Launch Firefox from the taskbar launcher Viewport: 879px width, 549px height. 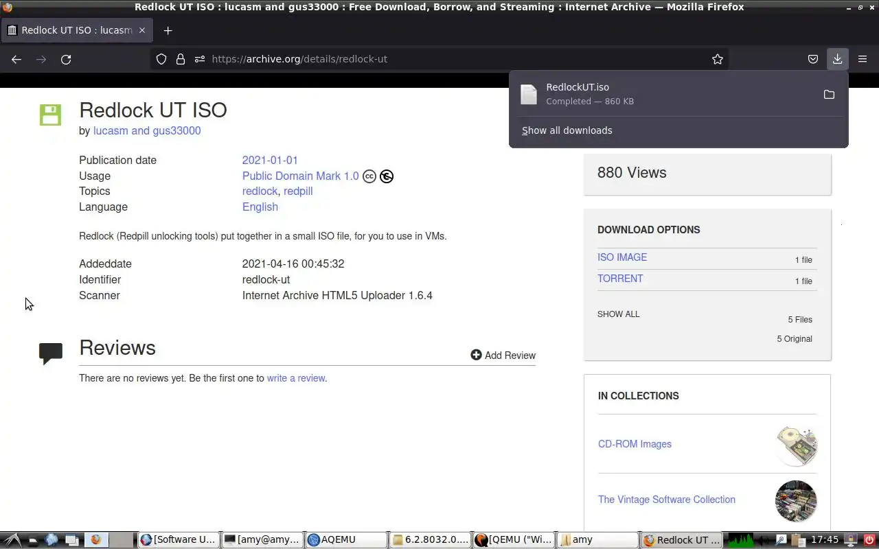tap(95, 540)
